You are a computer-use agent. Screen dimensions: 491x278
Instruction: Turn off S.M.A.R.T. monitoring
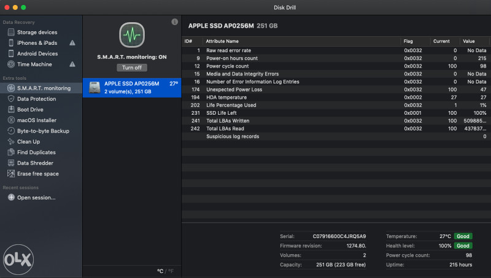coord(132,68)
